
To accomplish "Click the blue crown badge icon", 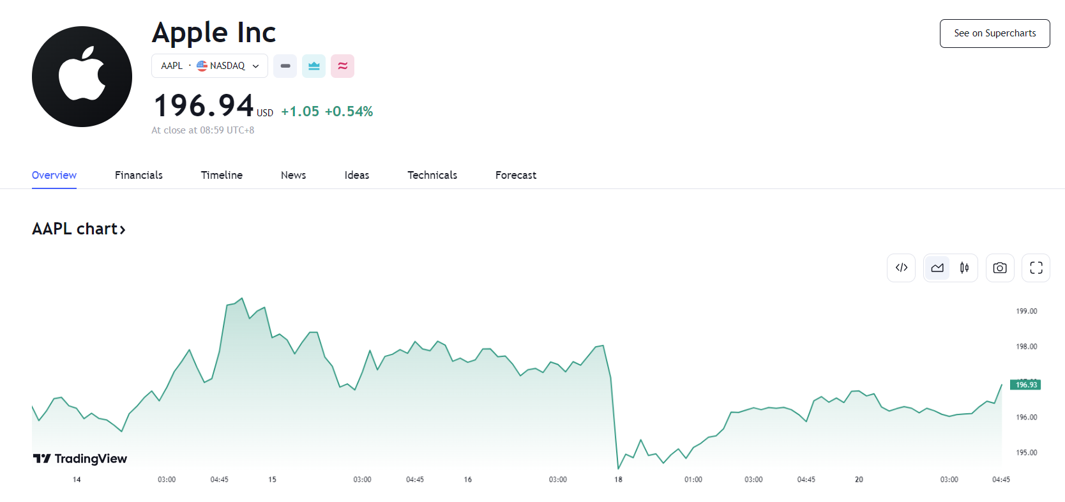I will coord(313,66).
